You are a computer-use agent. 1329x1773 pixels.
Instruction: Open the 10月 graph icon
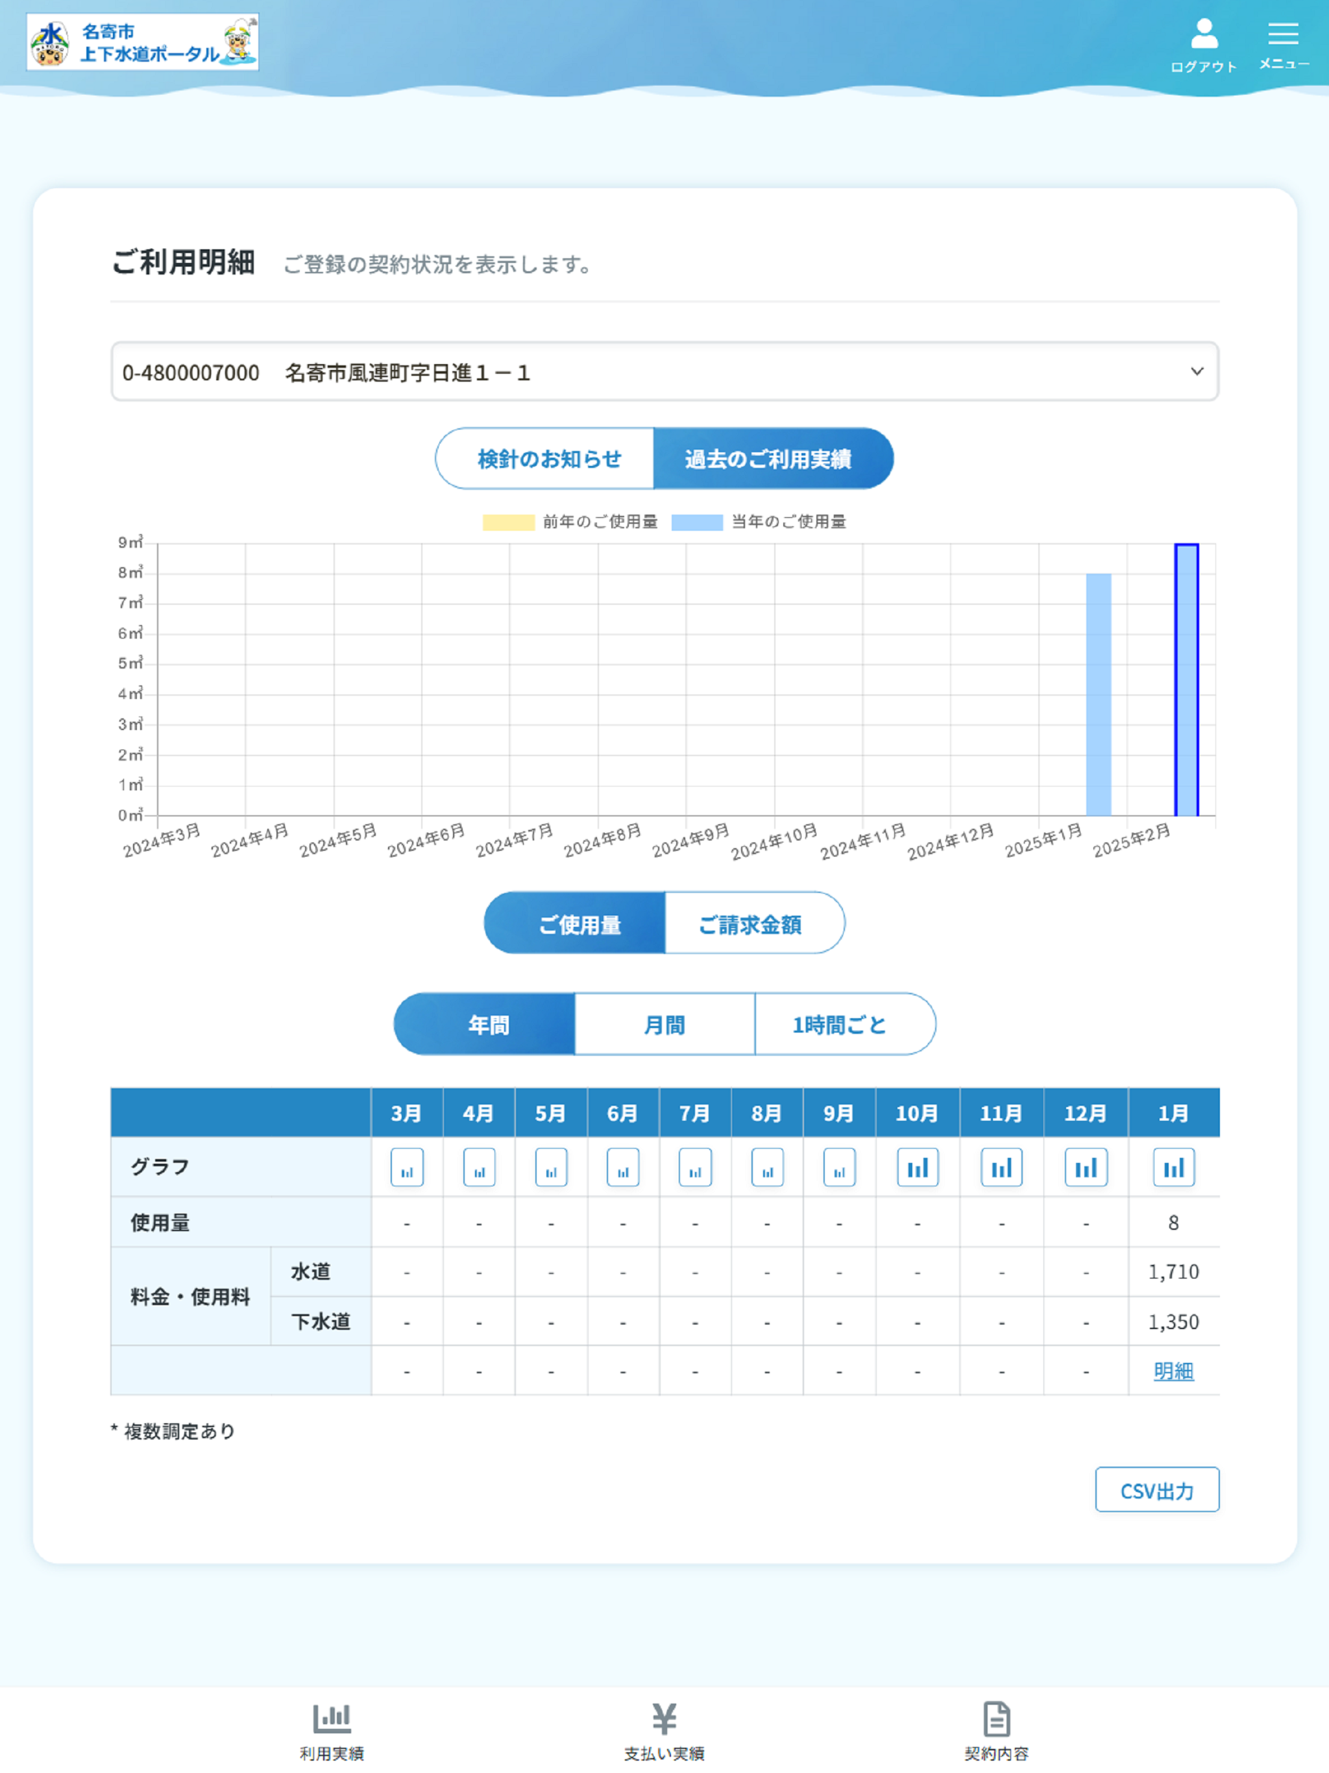918,1167
